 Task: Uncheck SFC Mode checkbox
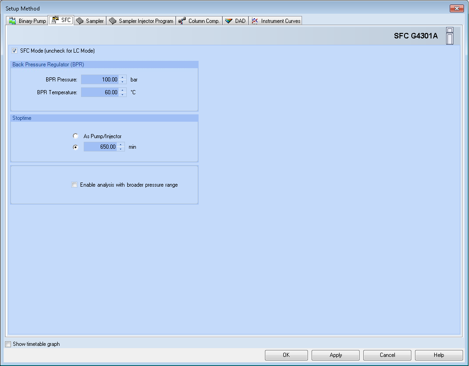click(15, 51)
